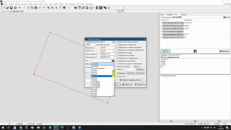Collapse the Датум USK2000 combo box
The height and width of the screenshot is (130, 231).
click(113, 64)
